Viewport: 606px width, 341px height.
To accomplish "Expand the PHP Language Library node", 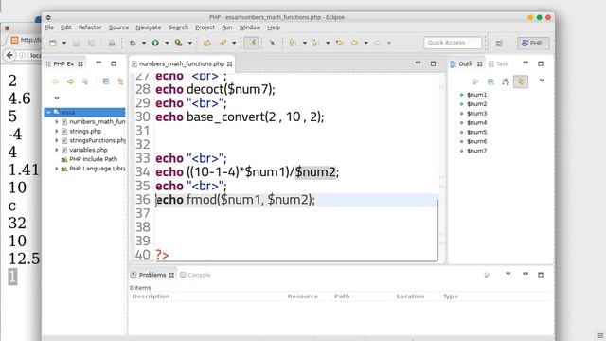I will coord(57,169).
